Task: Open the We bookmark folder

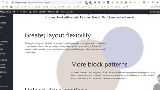Action: [x=76, y=7]
